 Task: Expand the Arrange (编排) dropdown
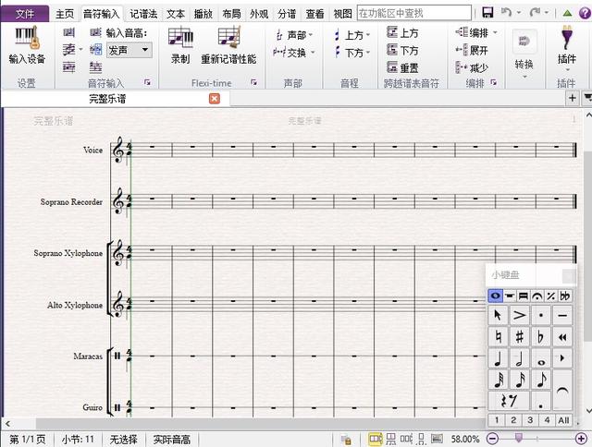[495, 33]
